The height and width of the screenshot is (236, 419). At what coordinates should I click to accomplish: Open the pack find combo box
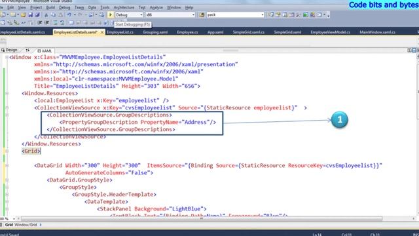coord(235,14)
